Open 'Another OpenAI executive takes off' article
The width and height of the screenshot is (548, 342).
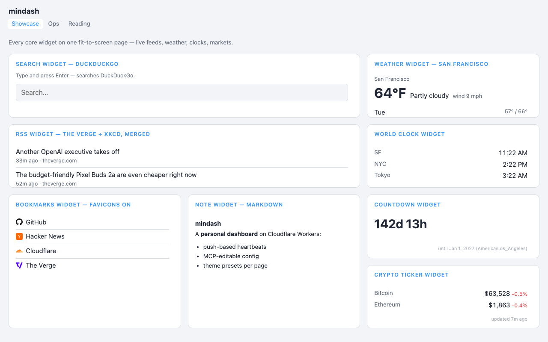click(68, 152)
